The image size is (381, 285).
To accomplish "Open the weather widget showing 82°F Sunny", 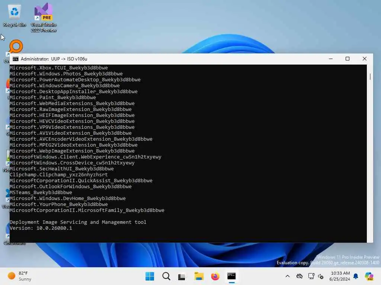I will pos(20,276).
